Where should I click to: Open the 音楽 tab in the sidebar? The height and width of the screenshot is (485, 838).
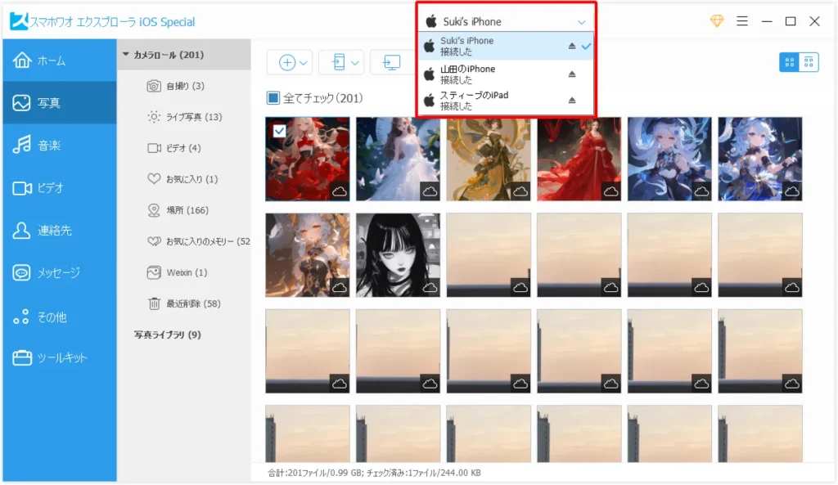point(49,146)
